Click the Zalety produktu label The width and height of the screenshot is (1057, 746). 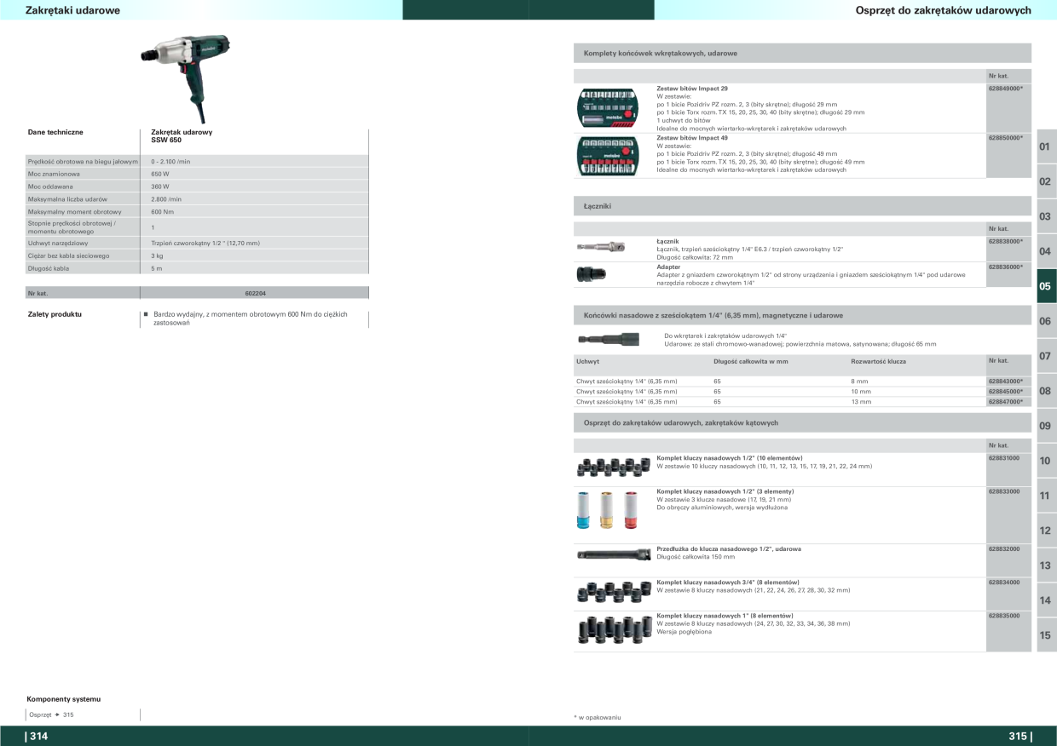(x=55, y=314)
